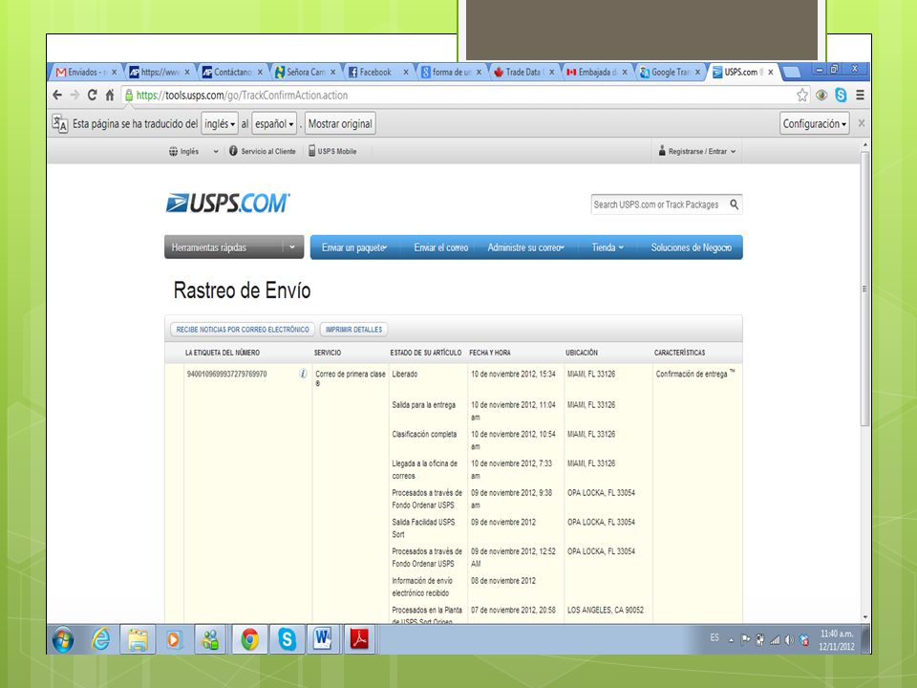This screenshot has width=917, height=688.
Task: Show hidden tray icons arrow
Action: pyautogui.click(x=731, y=640)
